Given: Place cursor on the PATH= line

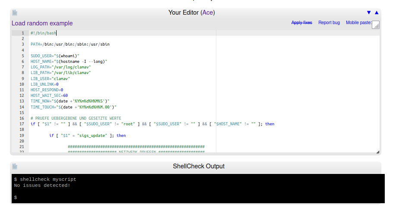Looking at the screenshot, I should [70, 44].
